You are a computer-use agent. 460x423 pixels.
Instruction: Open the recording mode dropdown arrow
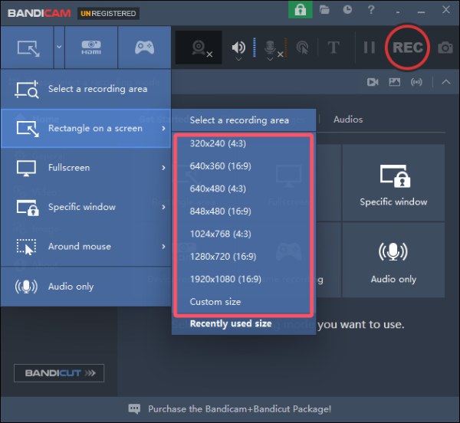[x=59, y=47]
